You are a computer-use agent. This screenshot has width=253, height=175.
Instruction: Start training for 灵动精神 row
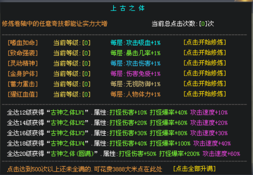click(205, 63)
